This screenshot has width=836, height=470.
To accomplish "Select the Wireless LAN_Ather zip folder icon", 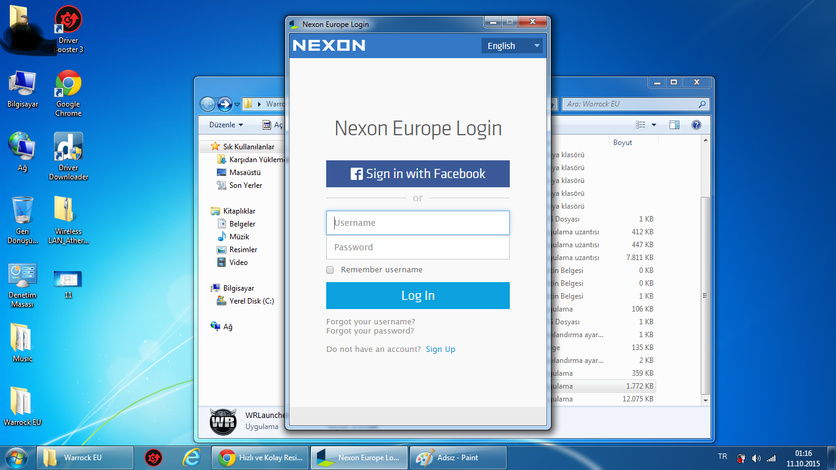I will point(69,220).
